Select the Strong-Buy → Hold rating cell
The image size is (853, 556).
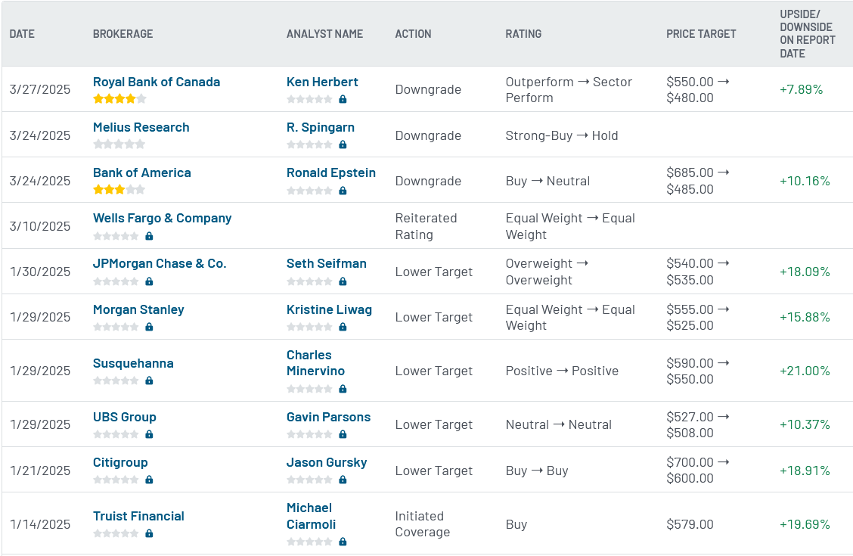point(562,135)
